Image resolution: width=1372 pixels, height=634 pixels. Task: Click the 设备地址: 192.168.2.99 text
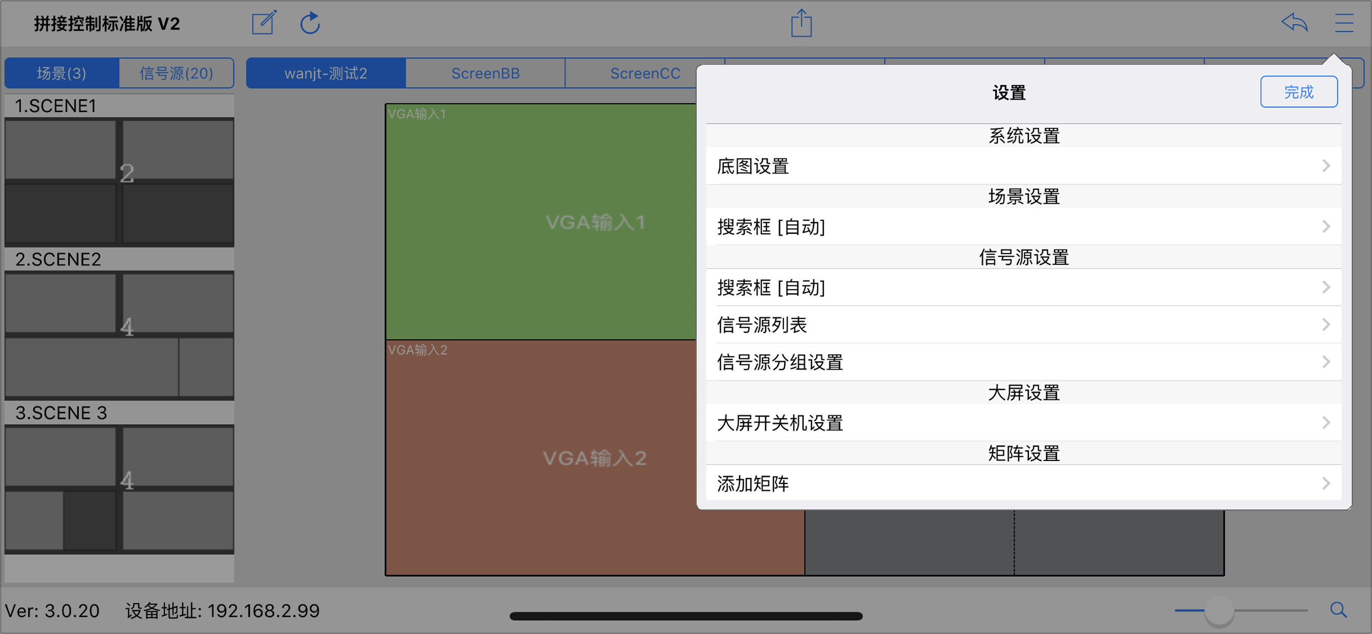(x=223, y=611)
